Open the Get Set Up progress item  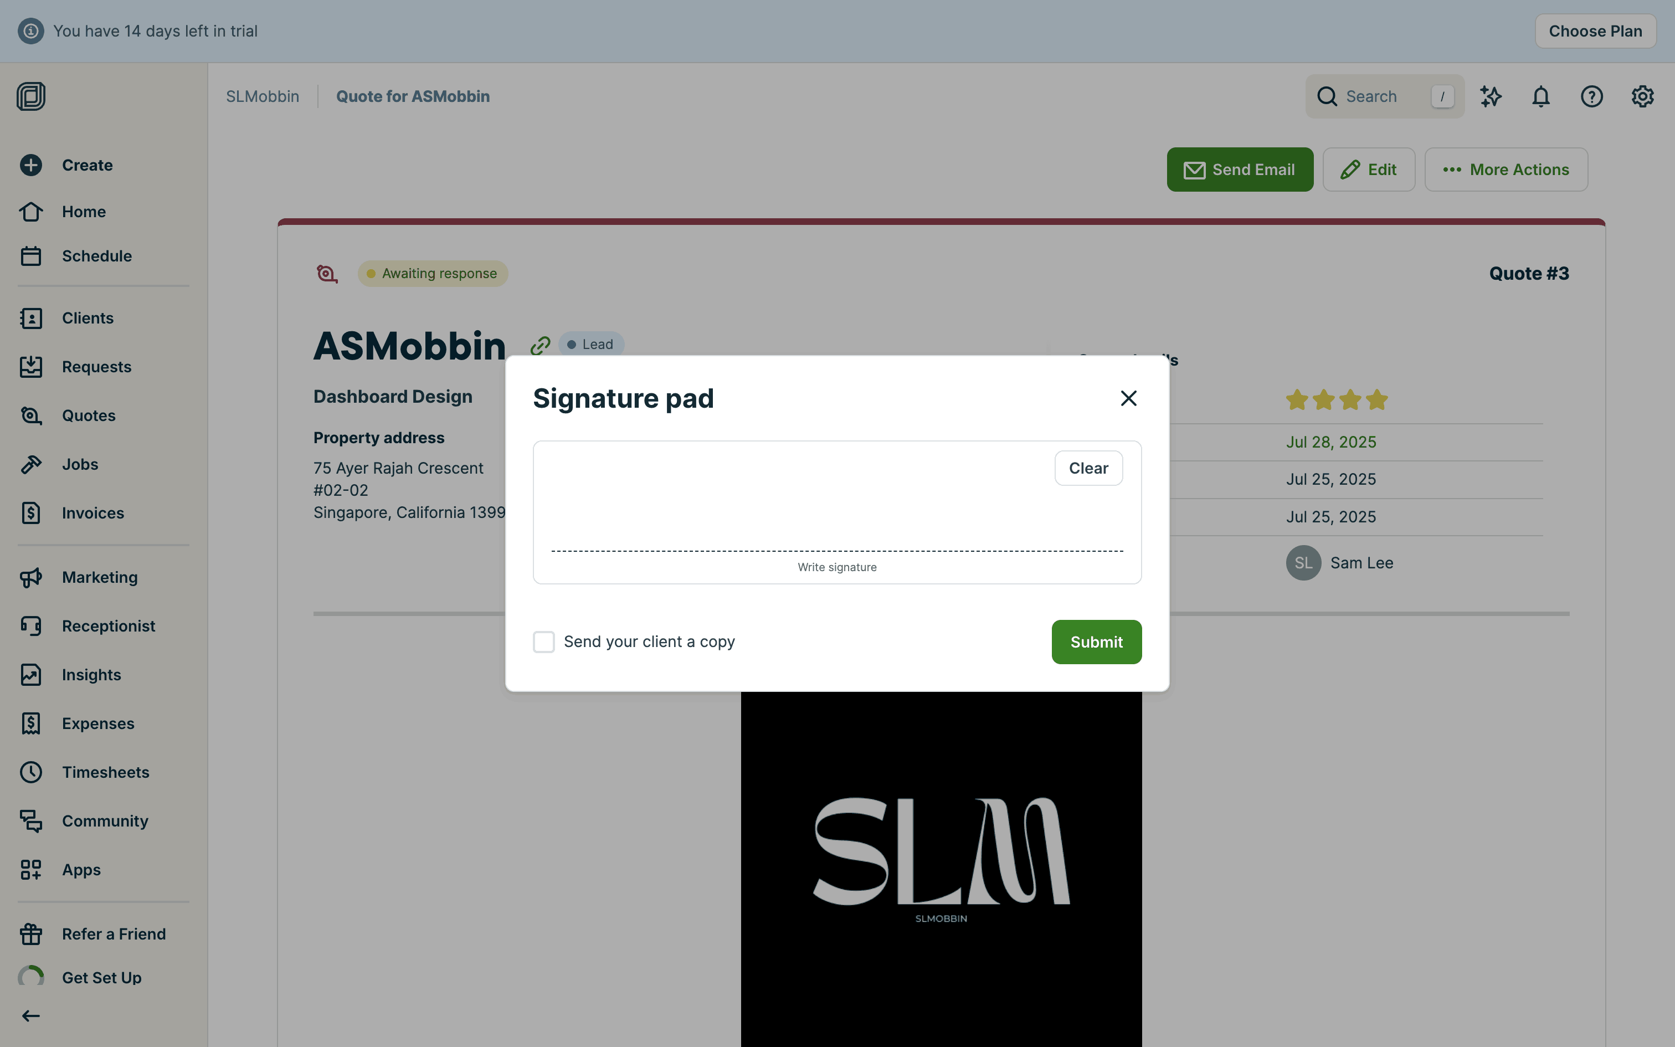tap(101, 978)
